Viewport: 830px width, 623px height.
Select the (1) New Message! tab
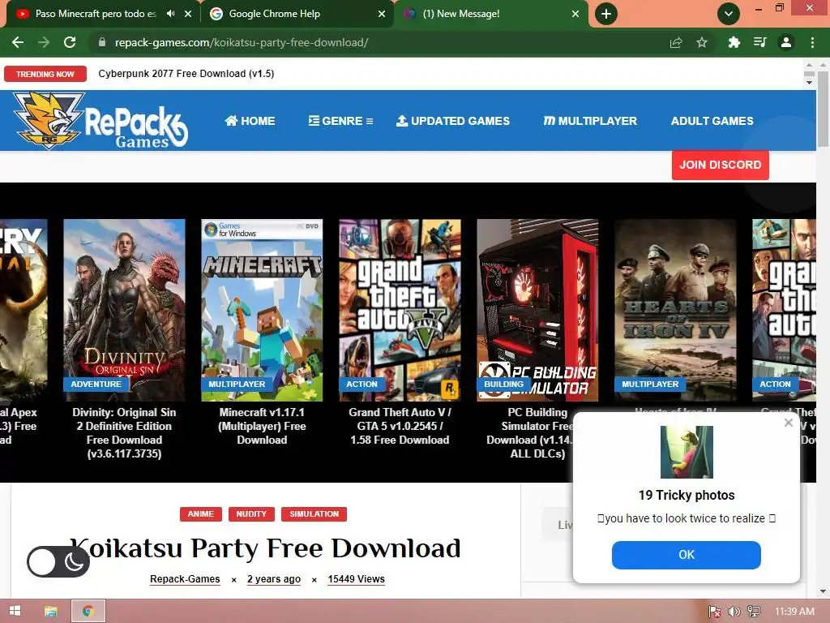461,14
